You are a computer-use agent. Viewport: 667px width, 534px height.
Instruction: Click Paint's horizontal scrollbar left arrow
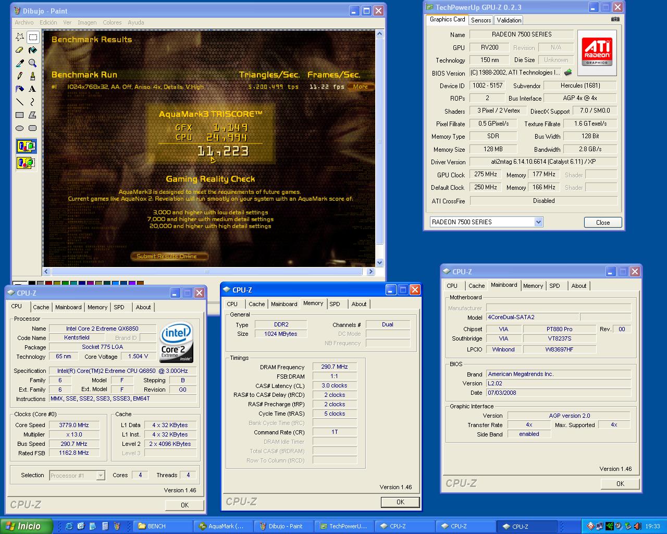[x=46, y=272]
